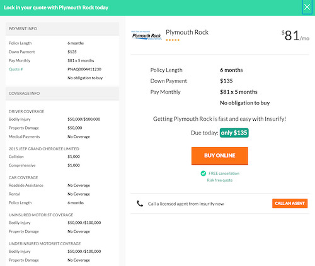Select the PAYMENT INFO section header

[62, 29]
